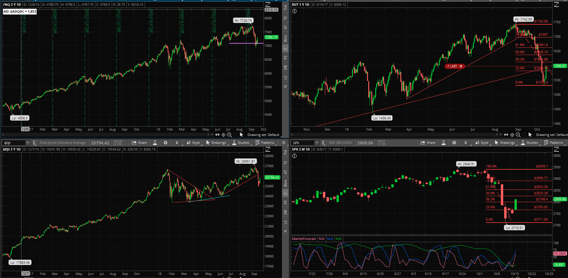Image resolution: width=568 pixels, height=278 pixels.
Task: Click the -1 LMT order label on RUT
Action: pyautogui.click(x=452, y=66)
